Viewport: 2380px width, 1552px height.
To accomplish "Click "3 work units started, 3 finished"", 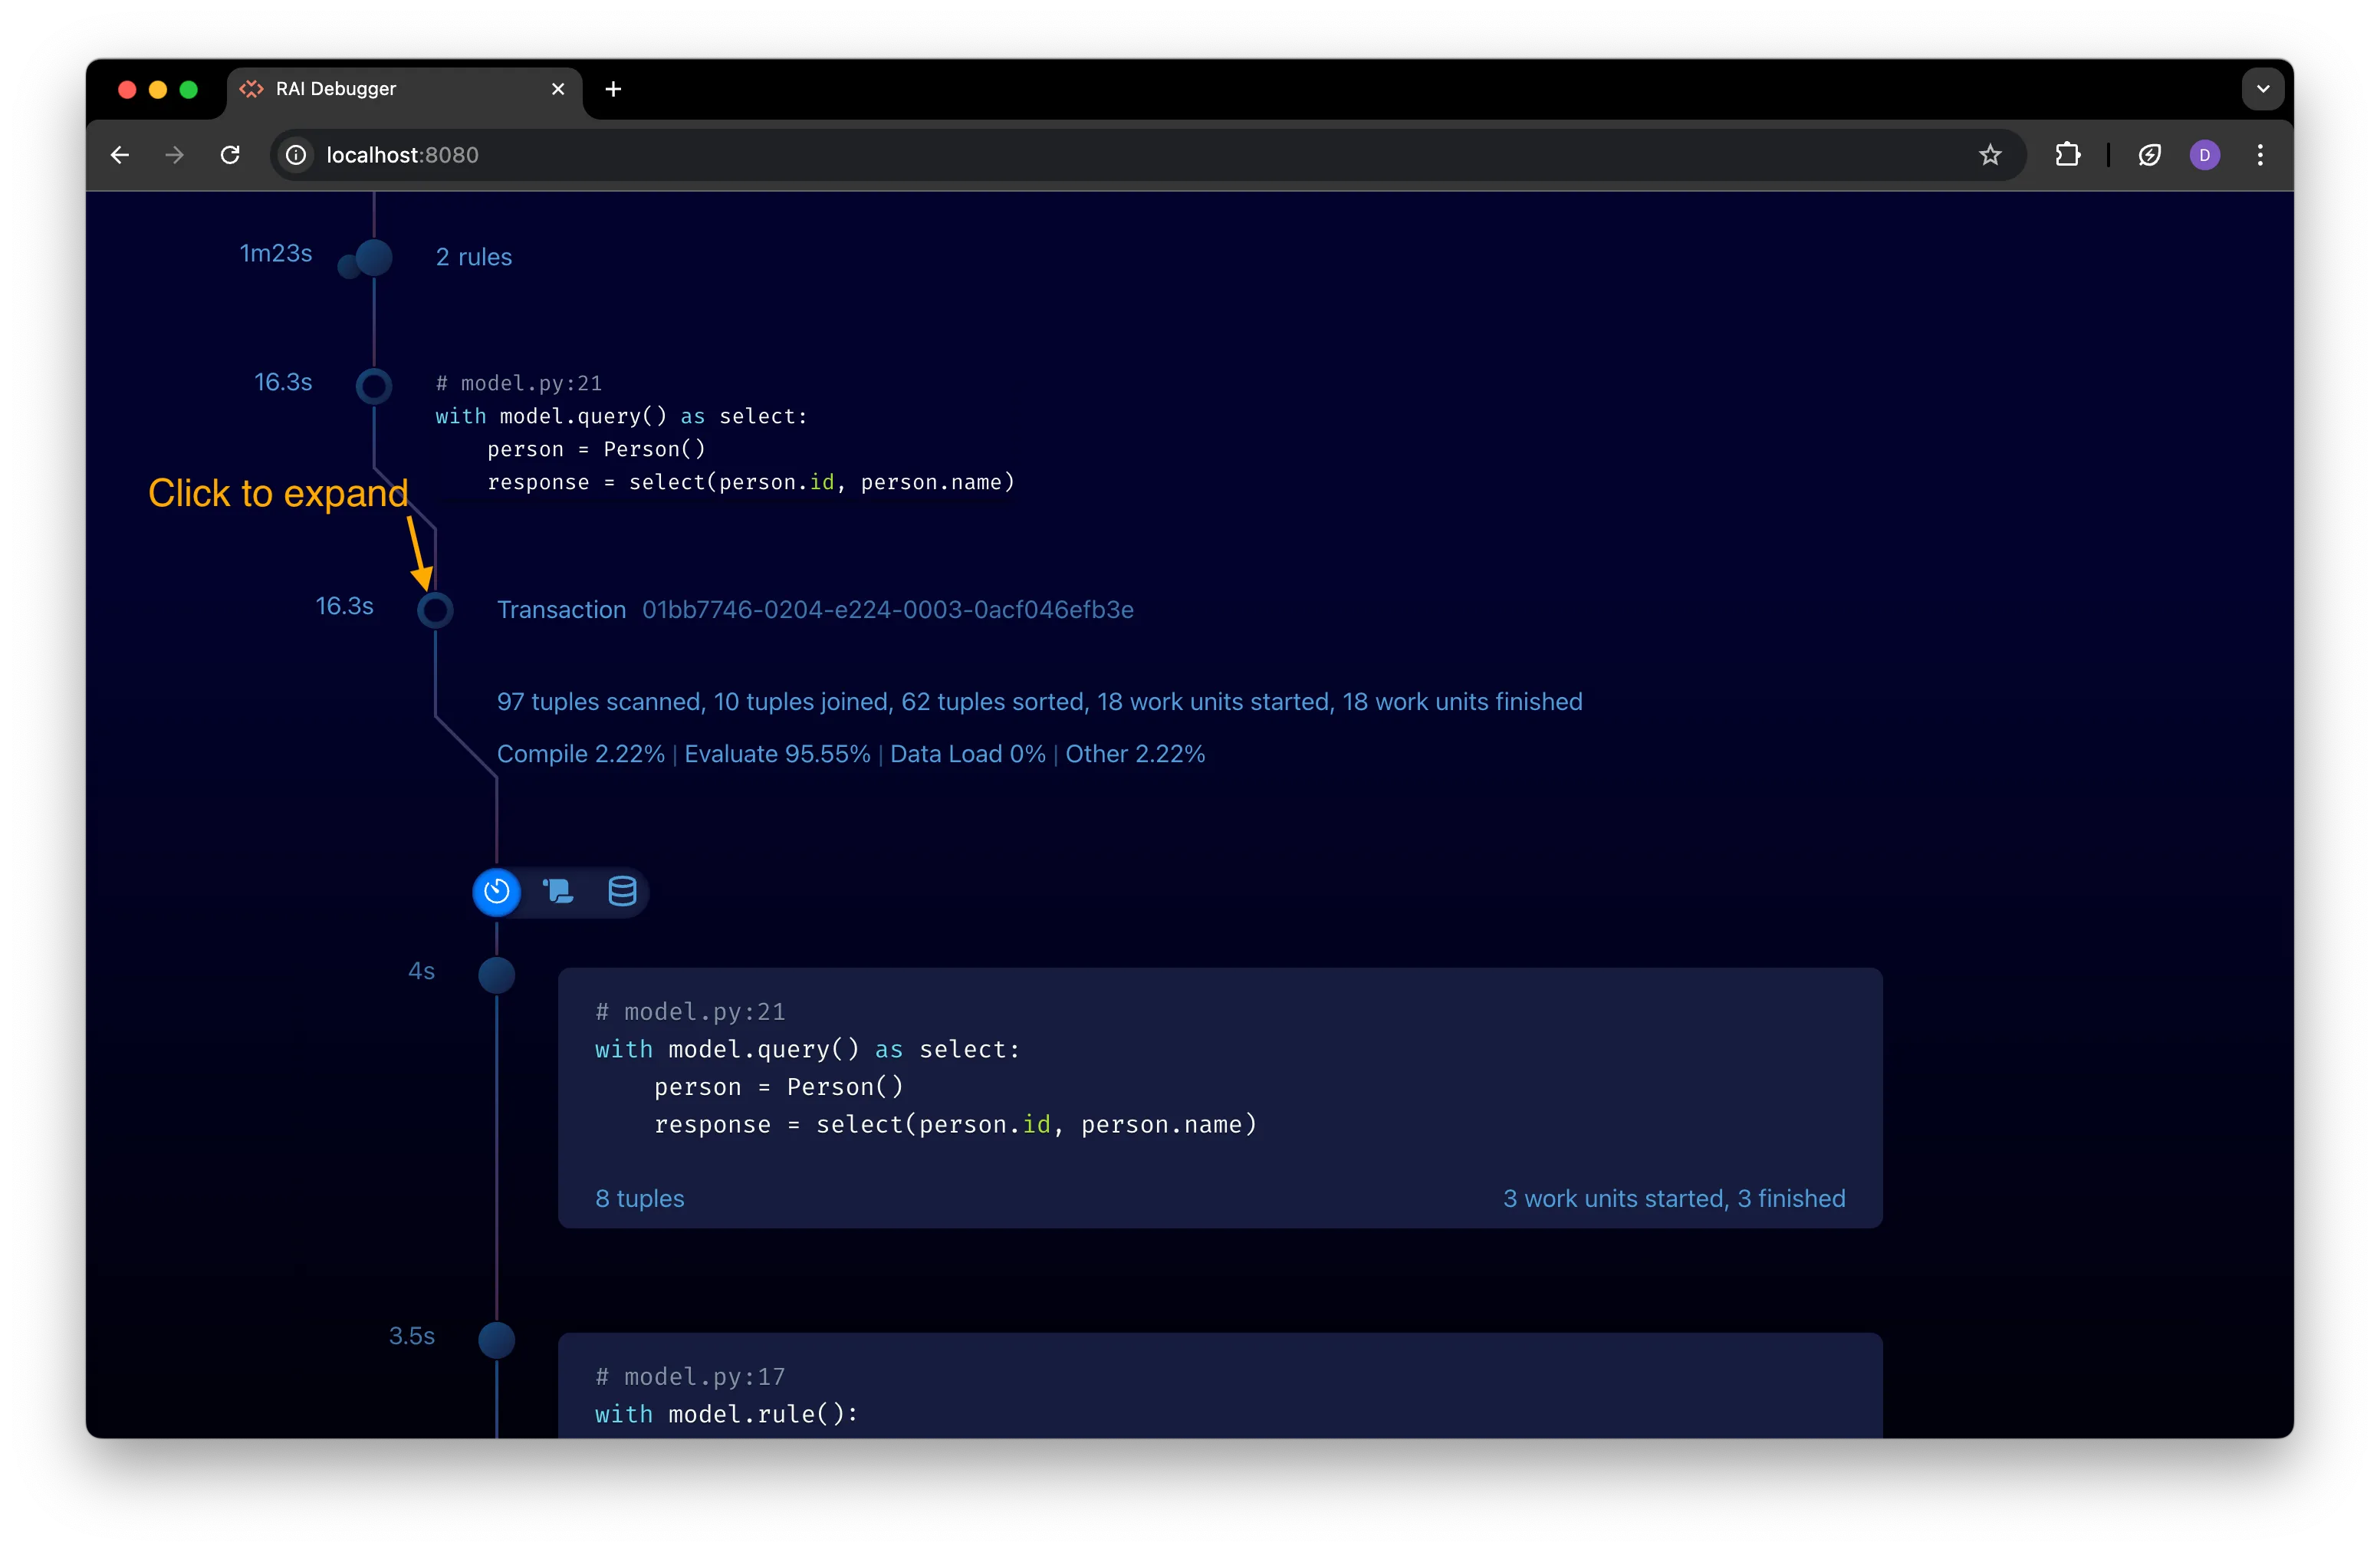I will 1674,1198.
